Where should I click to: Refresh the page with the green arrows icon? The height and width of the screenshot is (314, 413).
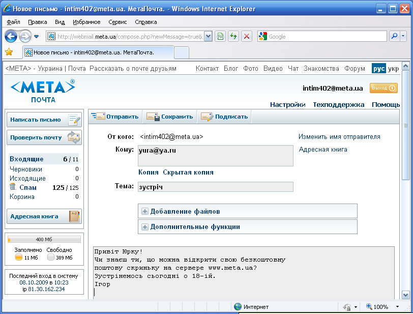point(233,36)
